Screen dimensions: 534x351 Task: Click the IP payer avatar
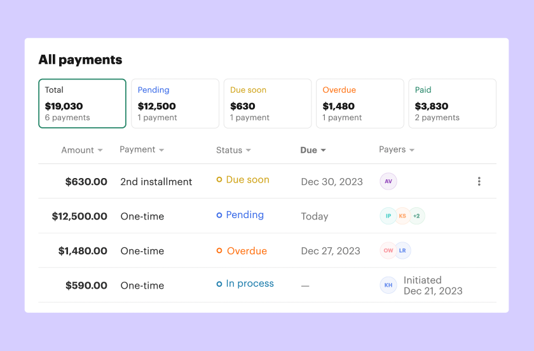(x=388, y=216)
